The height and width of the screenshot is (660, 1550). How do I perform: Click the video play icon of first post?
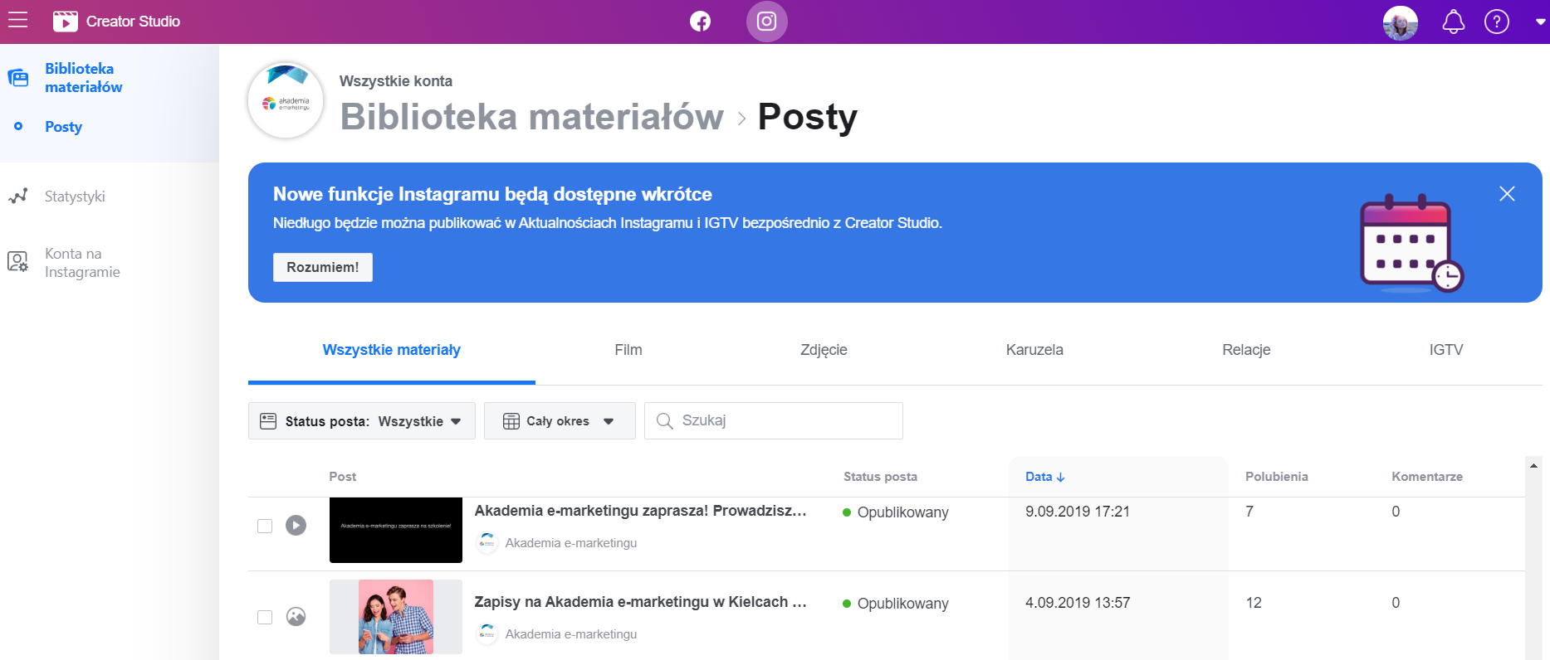[296, 526]
